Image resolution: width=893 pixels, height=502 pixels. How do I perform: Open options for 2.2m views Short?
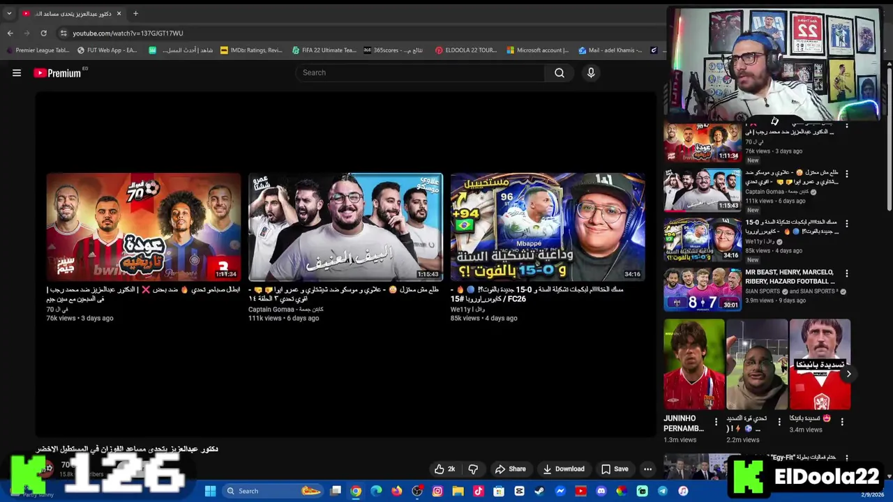coord(779,422)
